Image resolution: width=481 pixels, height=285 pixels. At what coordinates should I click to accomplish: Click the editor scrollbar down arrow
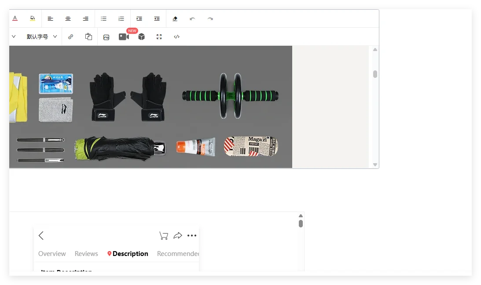point(375,164)
